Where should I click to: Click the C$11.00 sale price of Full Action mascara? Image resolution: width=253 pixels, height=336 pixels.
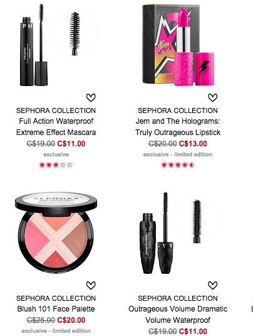click(71, 144)
